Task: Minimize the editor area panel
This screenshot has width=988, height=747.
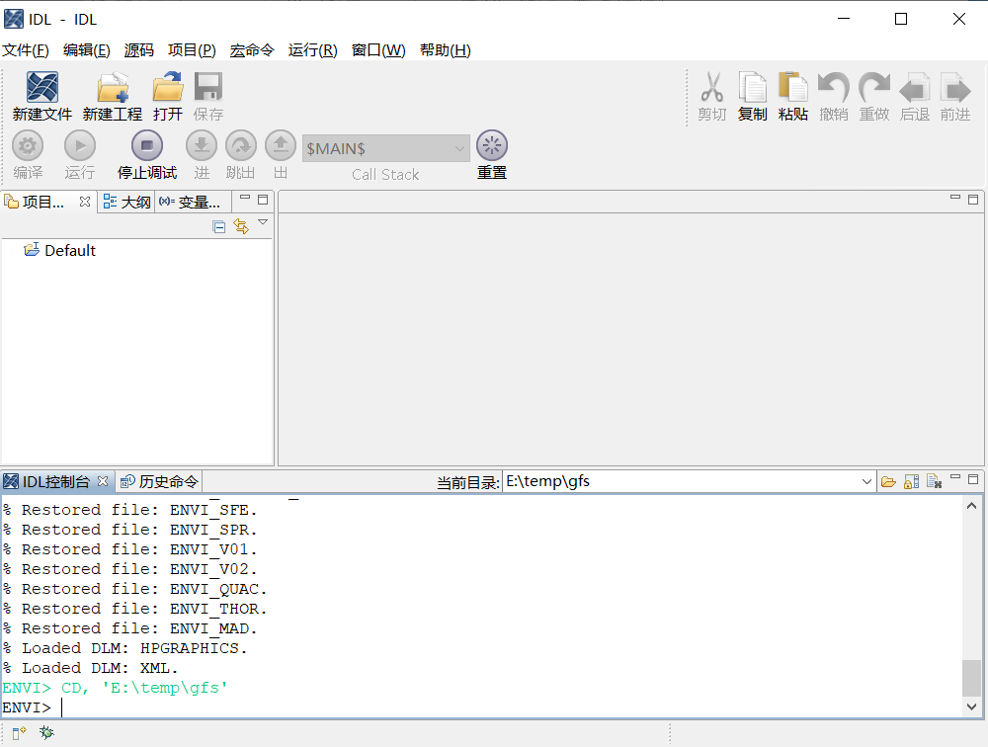Action: click(955, 198)
